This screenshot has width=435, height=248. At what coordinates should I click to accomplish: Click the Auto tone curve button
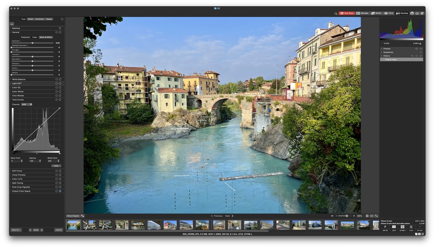pos(56,166)
